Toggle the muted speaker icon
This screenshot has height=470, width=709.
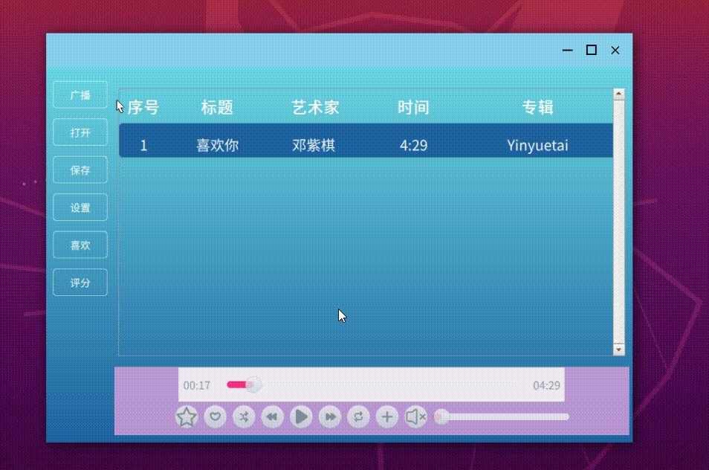[x=415, y=416]
